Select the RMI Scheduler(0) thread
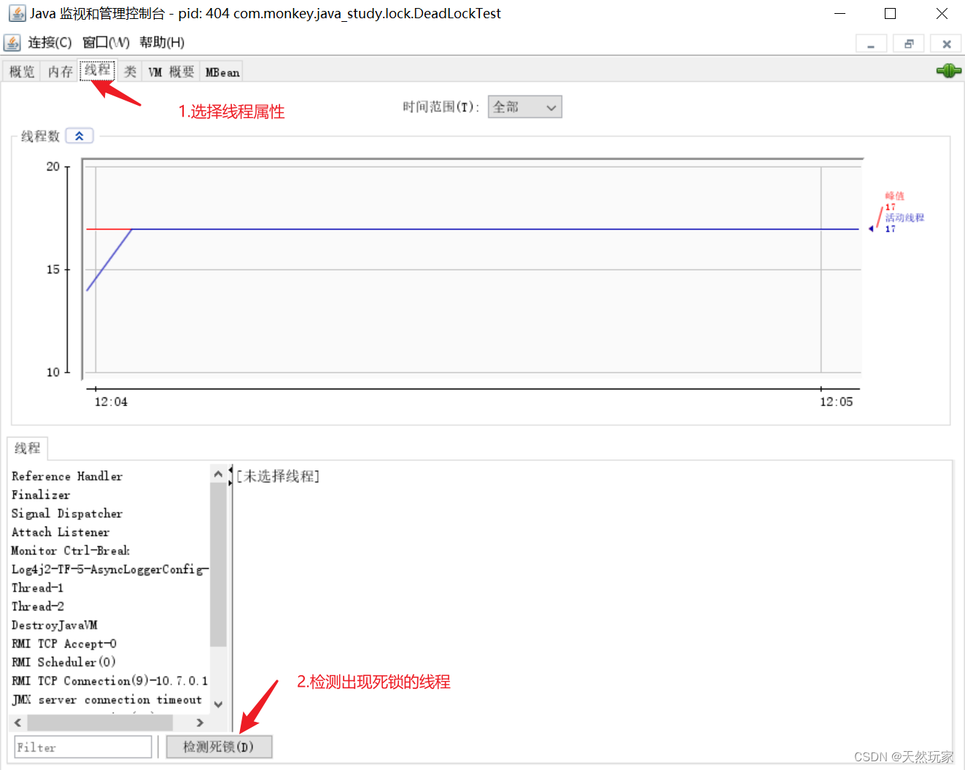The image size is (965, 770). pyautogui.click(x=63, y=662)
